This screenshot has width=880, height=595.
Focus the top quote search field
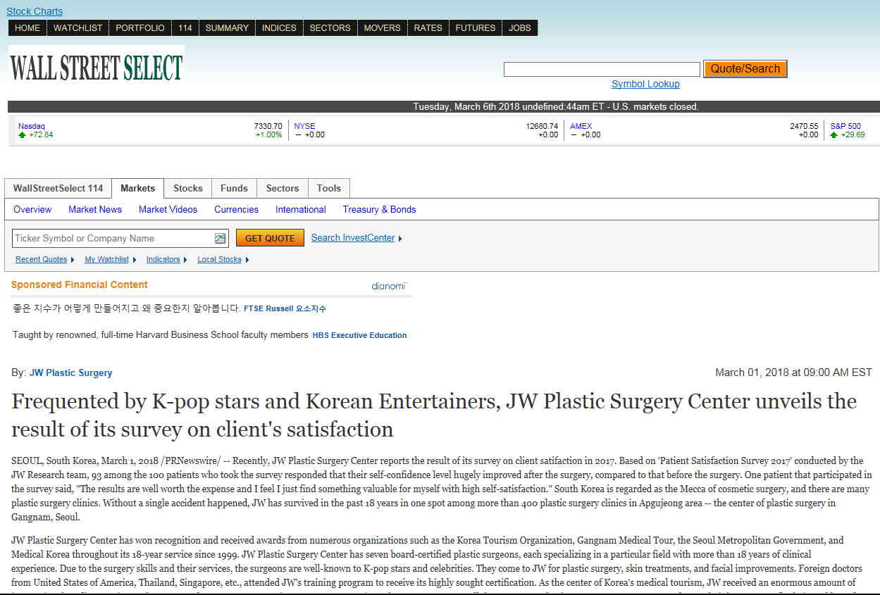(x=602, y=69)
